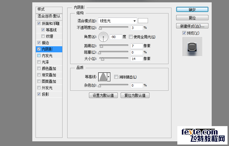Confirm with the 确定 button
The height and width of the screenshot is (146, 229).
[x=192, y=9]
